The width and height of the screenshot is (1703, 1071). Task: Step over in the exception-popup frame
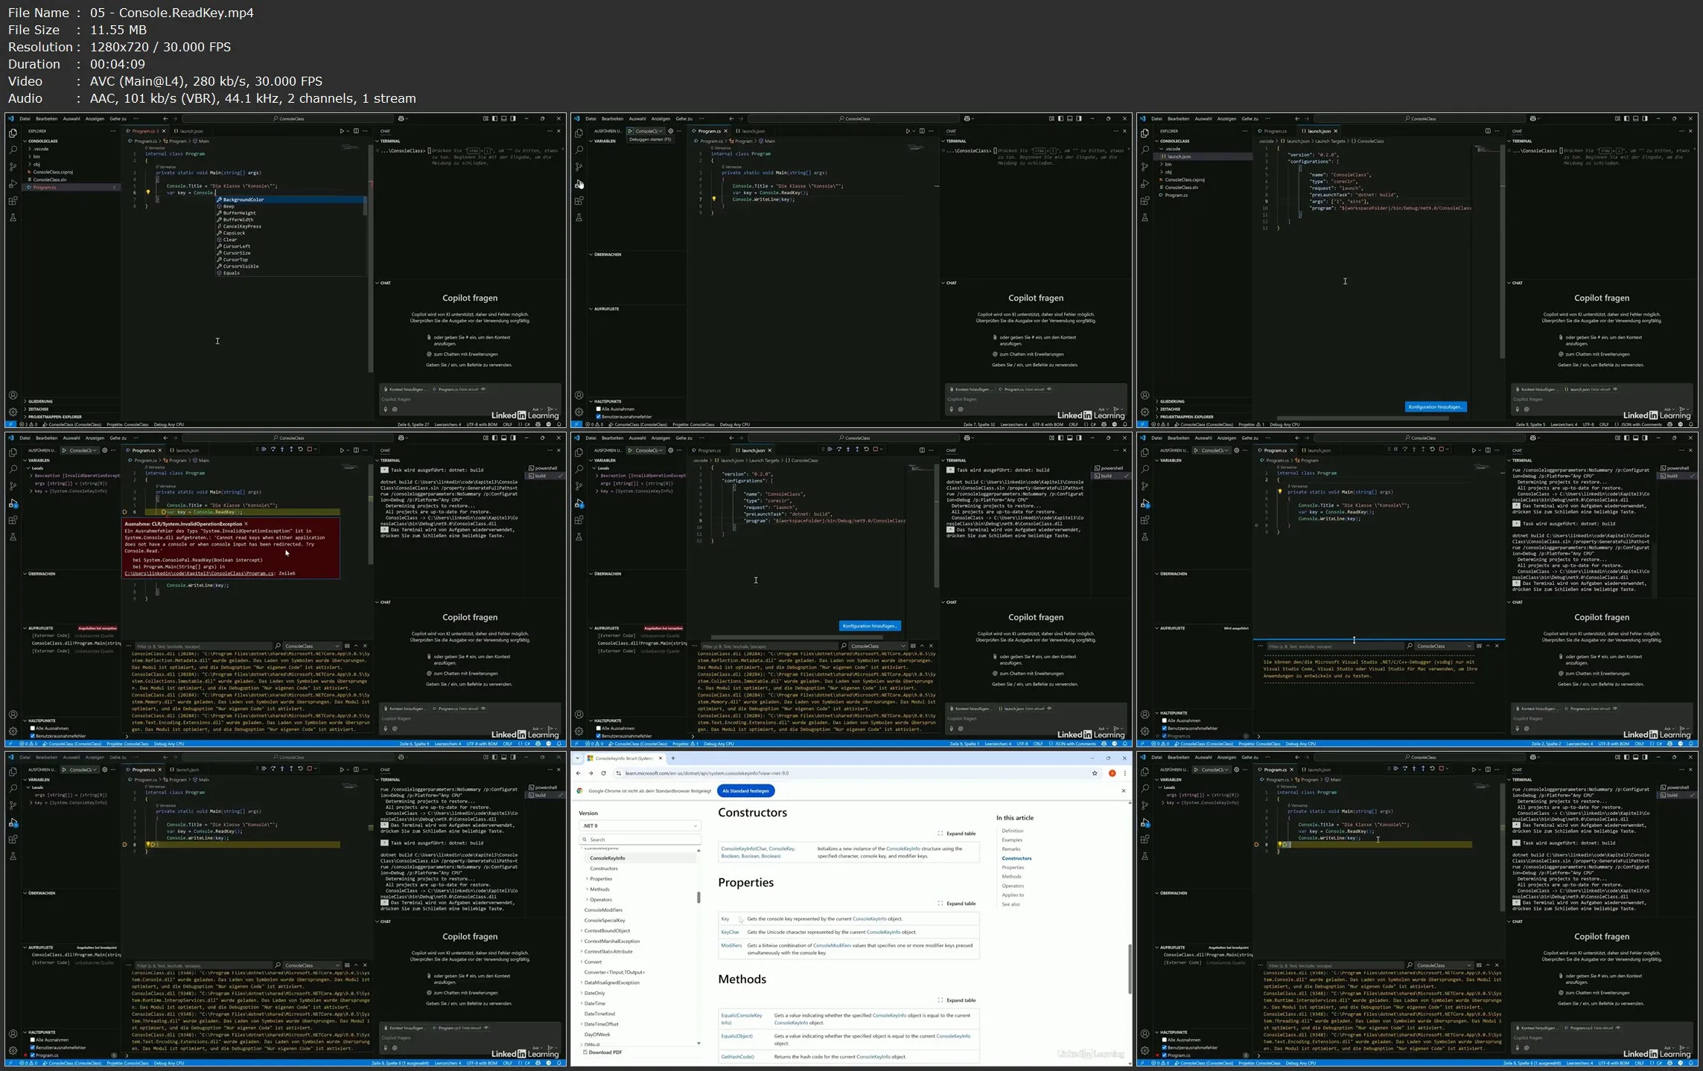(x=273, y=450)
